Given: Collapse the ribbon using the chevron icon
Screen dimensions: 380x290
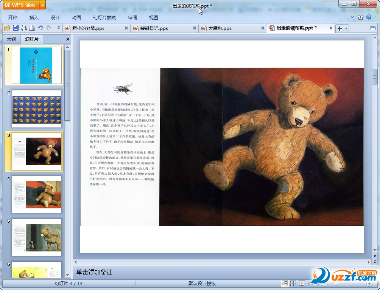Looking at the screenshot, I should [x=352, y=17].
